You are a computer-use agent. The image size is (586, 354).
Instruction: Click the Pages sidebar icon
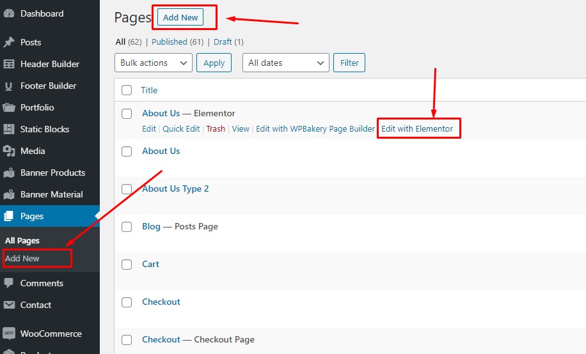point(9,216)
